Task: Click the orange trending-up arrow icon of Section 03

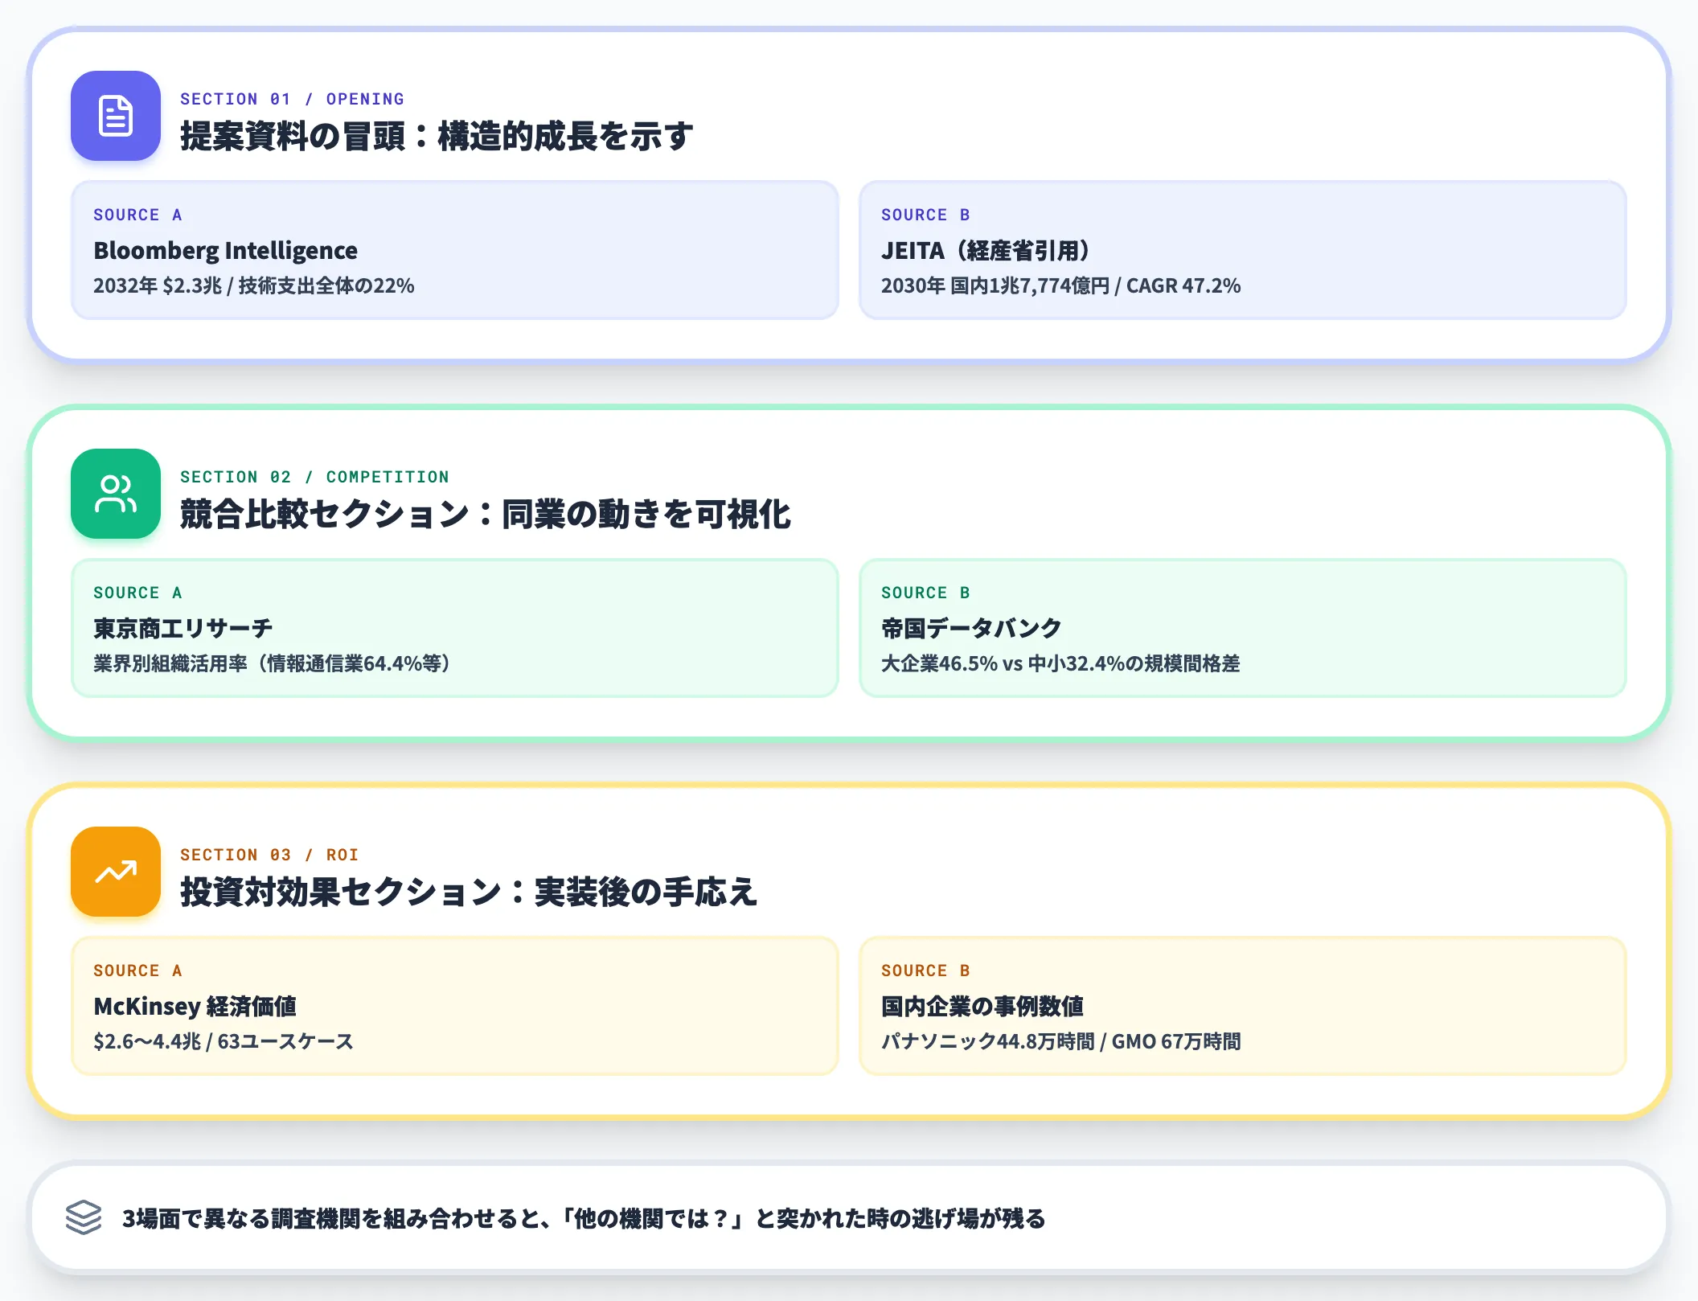Action: click(116, 872)
